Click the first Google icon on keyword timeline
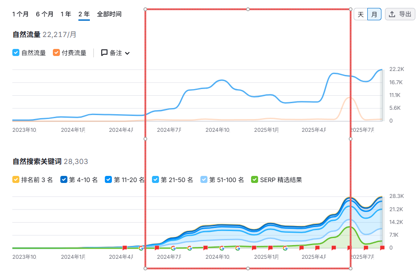This screenshot has height=272, width=418. point(141,248)
